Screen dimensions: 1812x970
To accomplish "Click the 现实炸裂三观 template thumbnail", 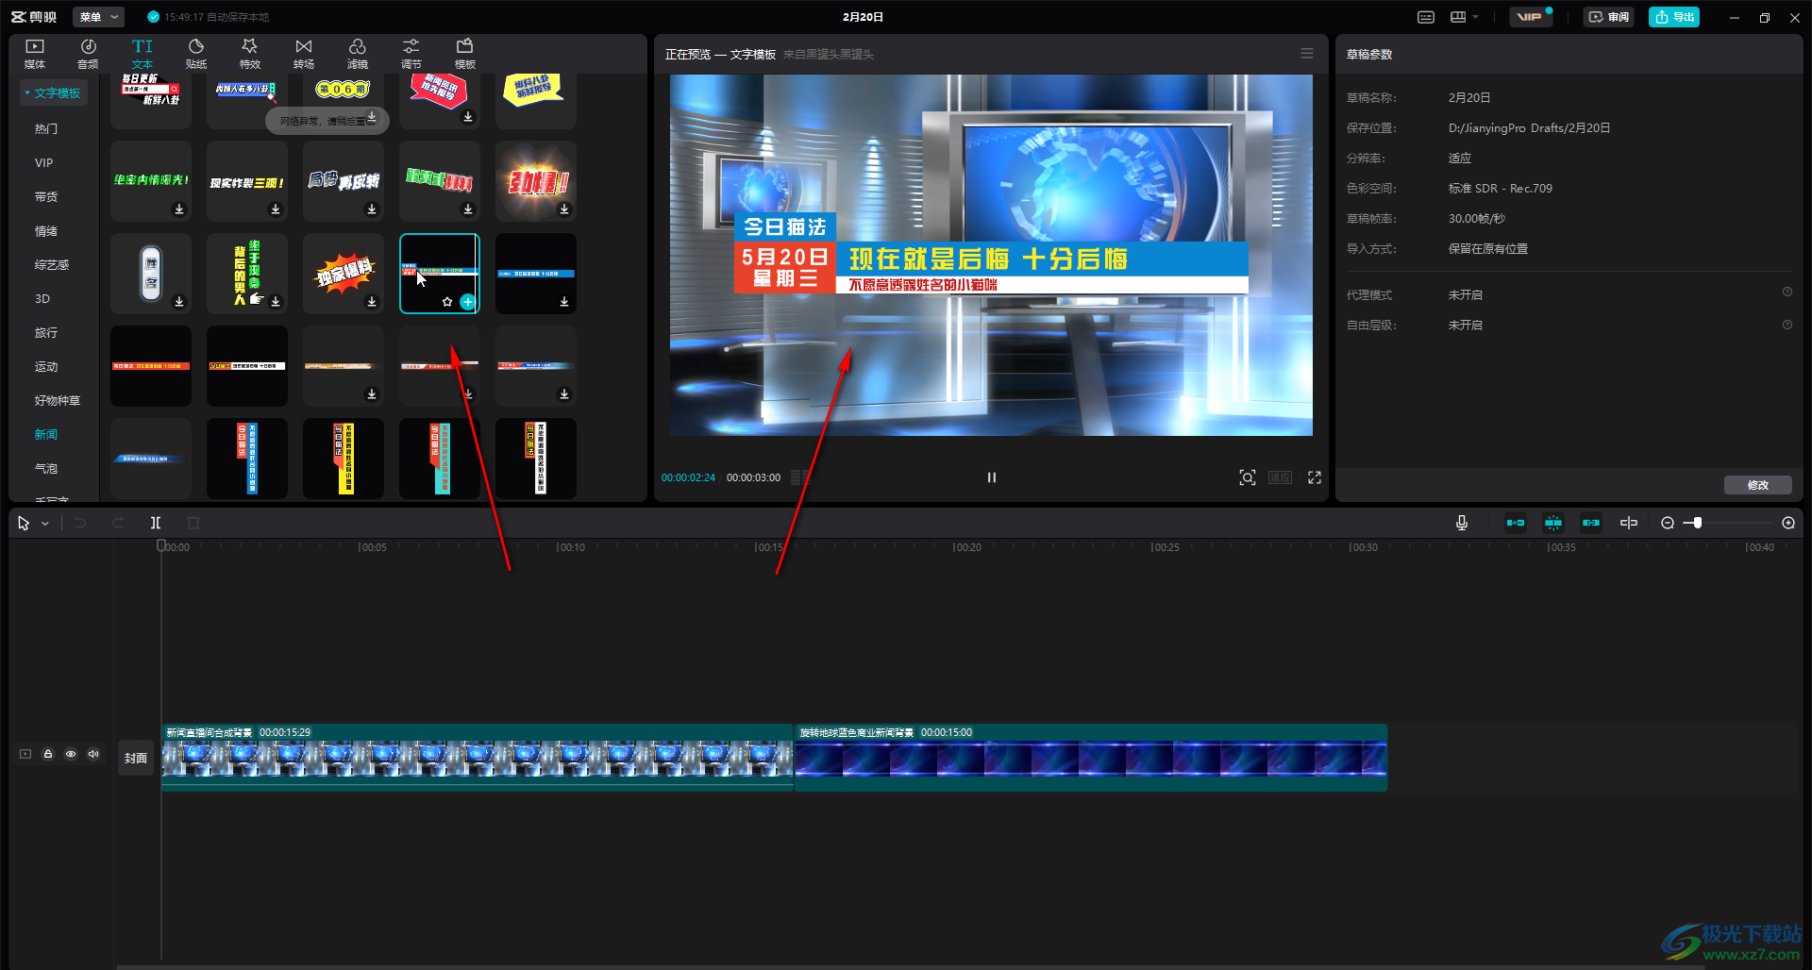I will coord(247,181).
